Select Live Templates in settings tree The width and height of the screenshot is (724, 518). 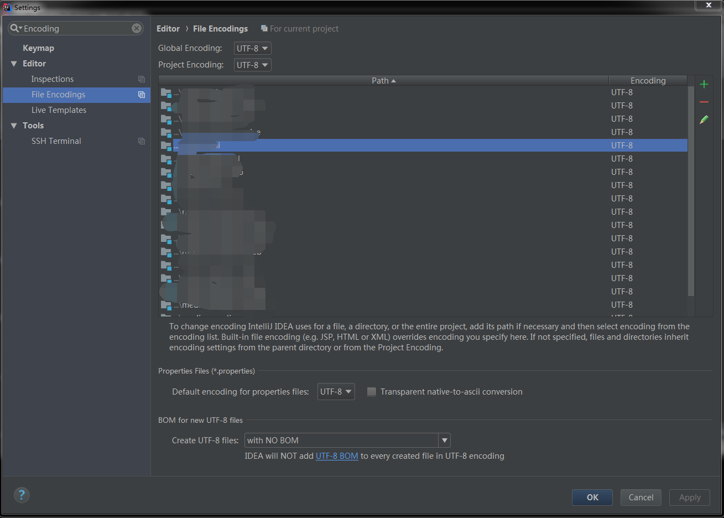(59, 110)
